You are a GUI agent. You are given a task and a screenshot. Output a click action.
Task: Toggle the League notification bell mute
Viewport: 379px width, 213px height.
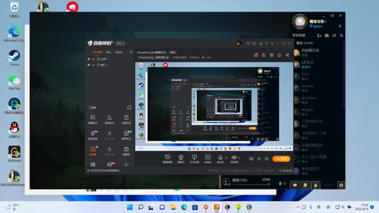click(340, 26)
